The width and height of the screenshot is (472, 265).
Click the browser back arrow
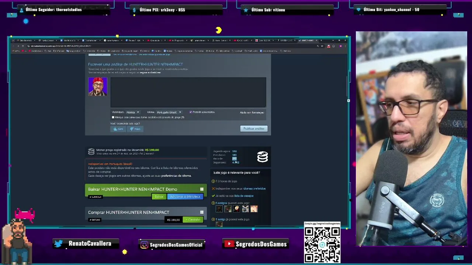click(14, 46)
